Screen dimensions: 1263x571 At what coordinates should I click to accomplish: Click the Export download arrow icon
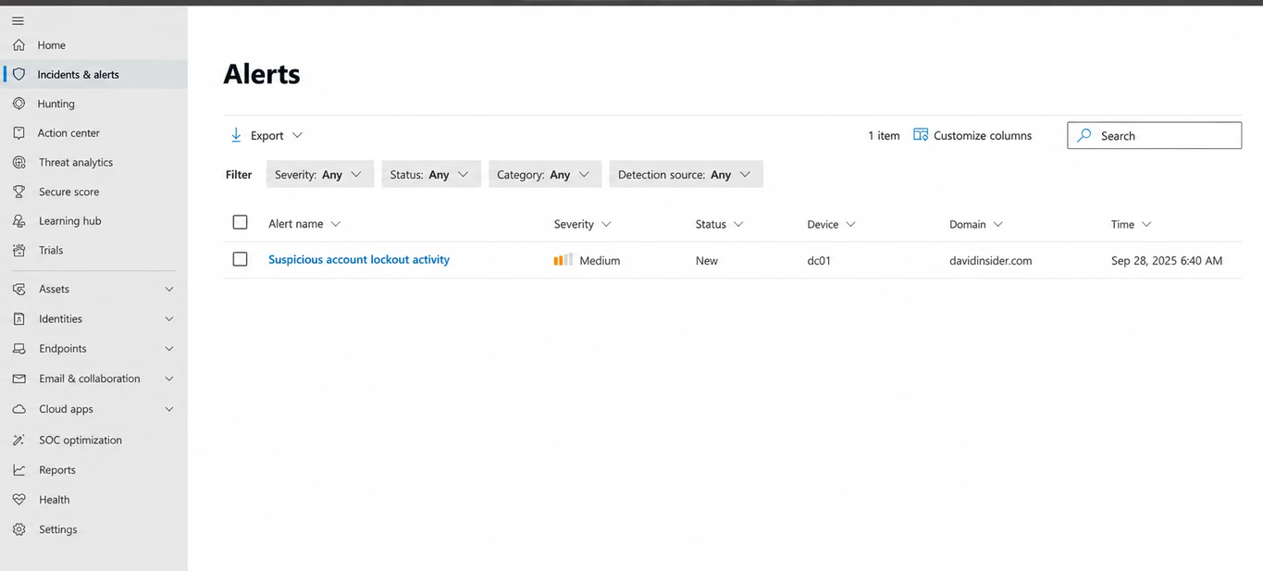pyautogui.click(x=236, y=135)
